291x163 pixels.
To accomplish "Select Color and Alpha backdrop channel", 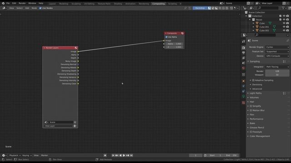I will pos(210,8).
